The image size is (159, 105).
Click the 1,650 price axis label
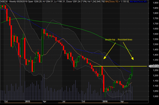pyautogui.click(x=155, y=29)
